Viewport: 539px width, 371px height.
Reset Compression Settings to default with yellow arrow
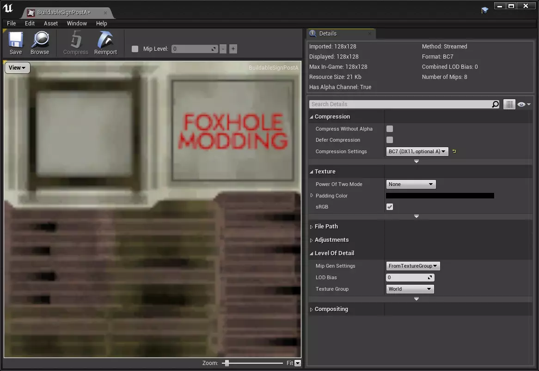454,151
